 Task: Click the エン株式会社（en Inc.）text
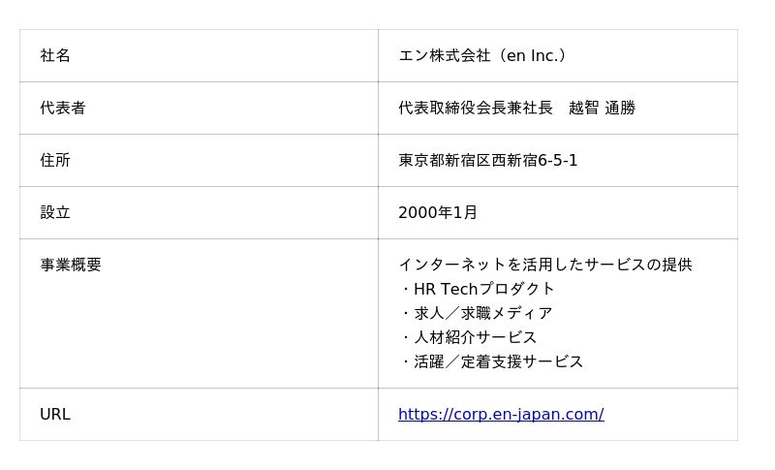[481, 56]
